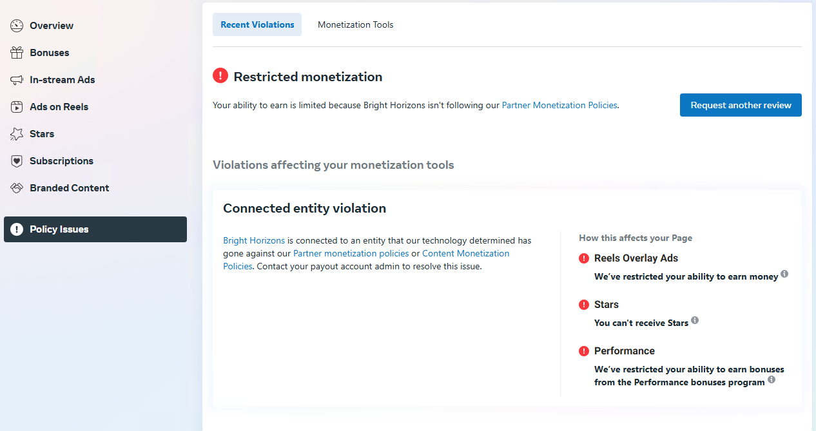Navigate to Subscriptions
This screenshot has width=816, height=431.
(95, 161)
